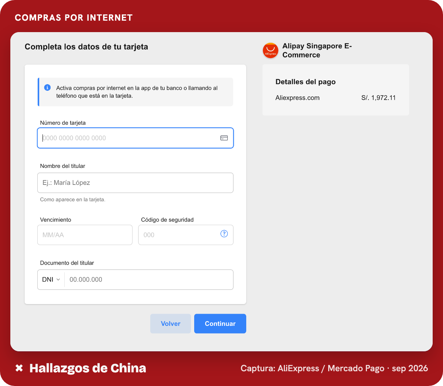Click the Continuar button
The image size is (443, 386).
(x=220, y=324)
